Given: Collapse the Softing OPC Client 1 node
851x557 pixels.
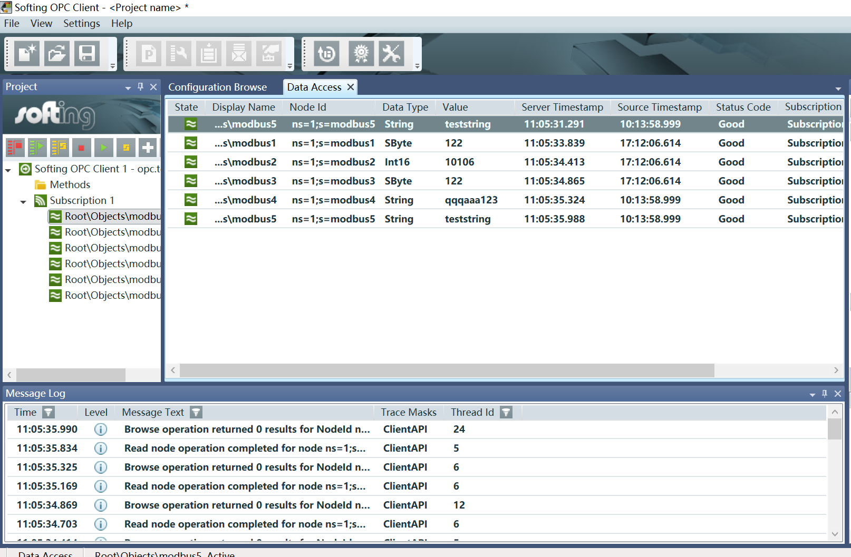Looking at the screenshot, I should 8,170.
